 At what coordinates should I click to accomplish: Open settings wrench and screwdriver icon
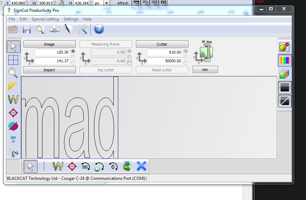pos(82,29)
